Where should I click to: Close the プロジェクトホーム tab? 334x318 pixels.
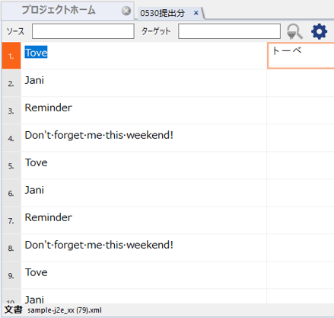pyautogui.click(x=126, y=11)
